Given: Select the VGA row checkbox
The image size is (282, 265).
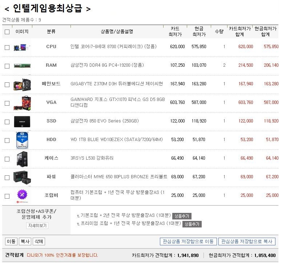Looking at the screenshot, I should [7, 103].
